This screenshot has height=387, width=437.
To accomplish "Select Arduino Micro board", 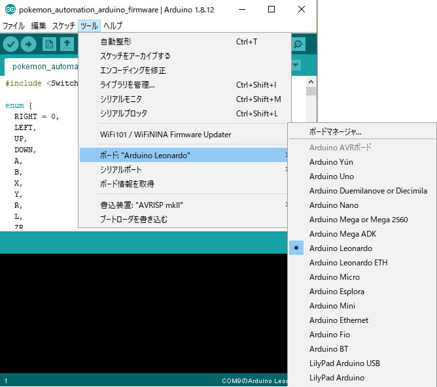I will [x=362, y=277].
